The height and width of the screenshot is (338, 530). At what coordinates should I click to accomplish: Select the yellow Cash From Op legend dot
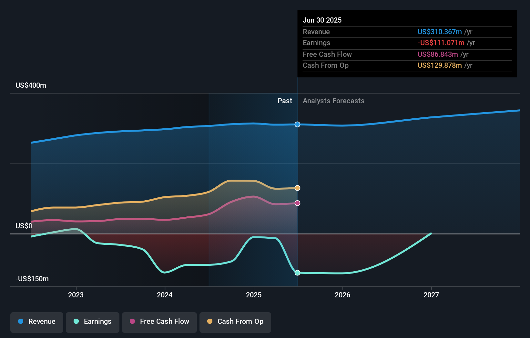tap(210, 322)
